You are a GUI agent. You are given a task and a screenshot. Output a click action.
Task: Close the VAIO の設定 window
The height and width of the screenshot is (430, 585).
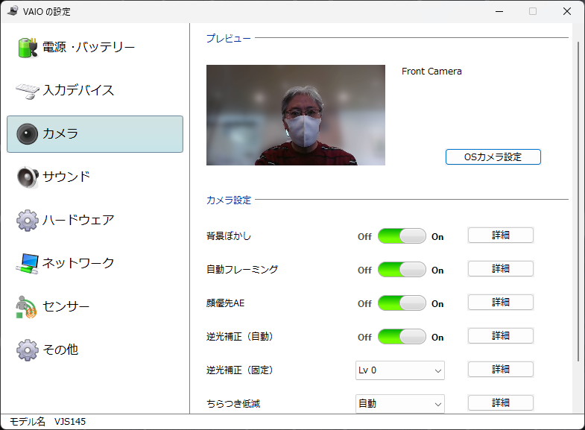pyautogui.click(x=566, y=12)
